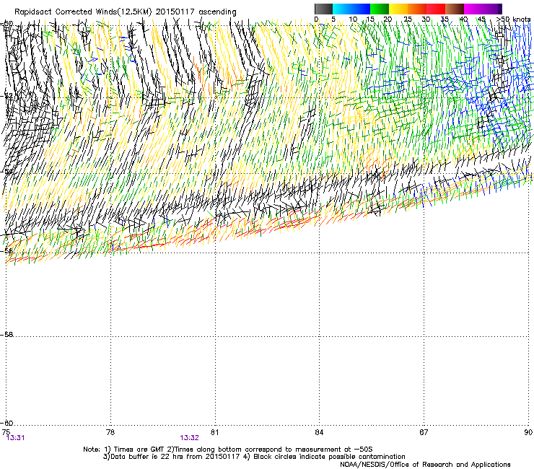The height and width of the screenshot is (469, 534).
Task: Click the -56 latitude axis label
Action: (x=6, y=251)
